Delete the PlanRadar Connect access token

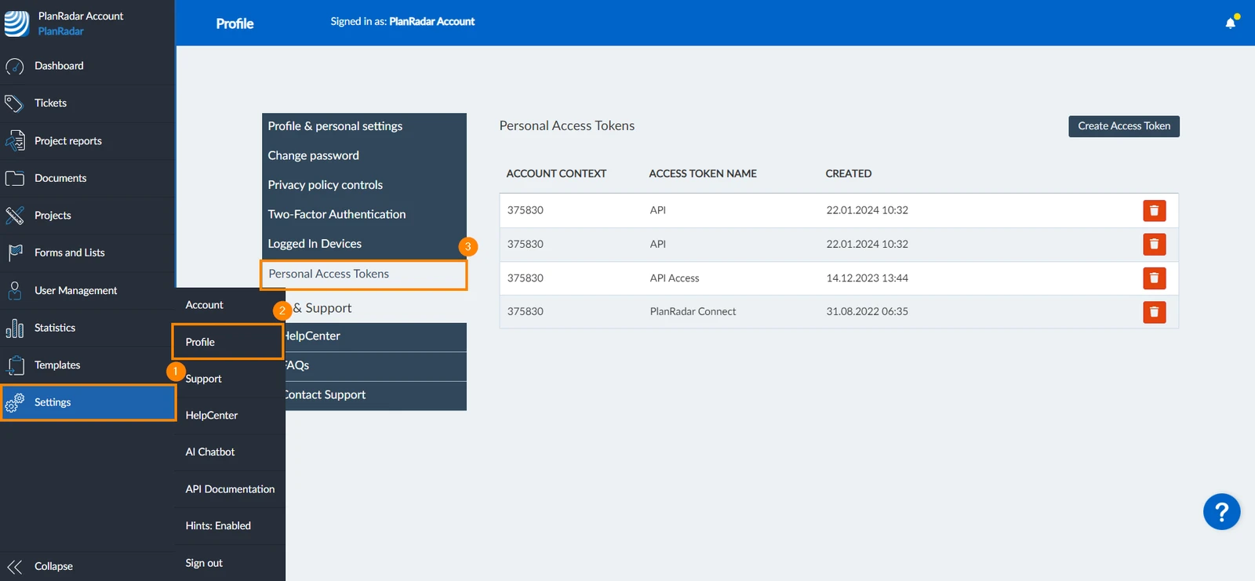click(x=1154, y=312)
